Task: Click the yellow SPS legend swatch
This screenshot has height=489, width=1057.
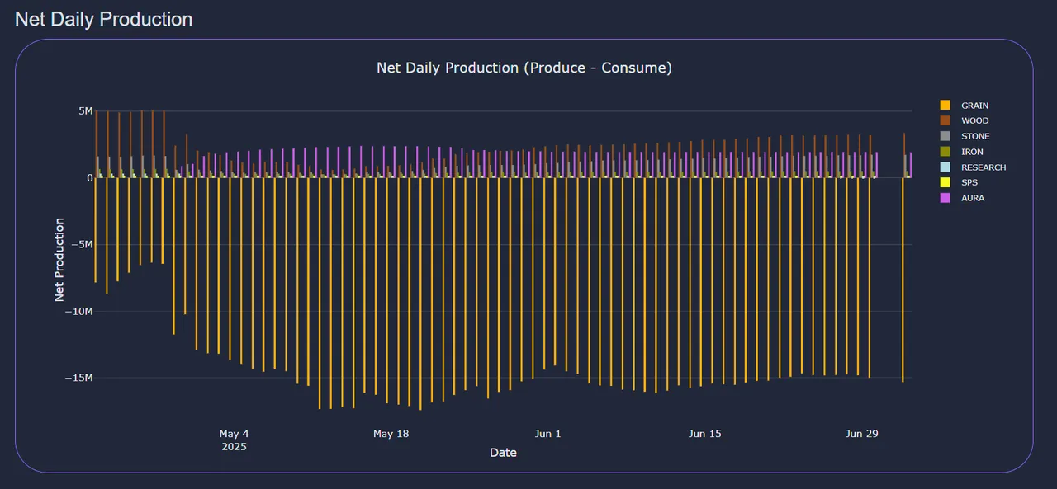Action: (x=945, y=182)
